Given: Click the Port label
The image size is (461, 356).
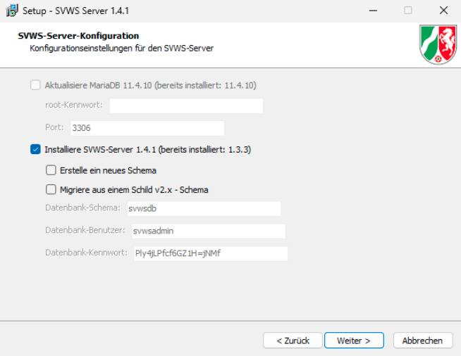Looking at the screenshot, I should point(54,127).
